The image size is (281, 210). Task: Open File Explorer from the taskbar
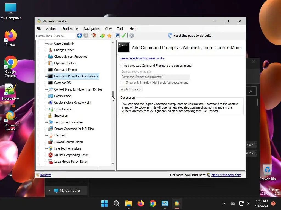pyautogui.click(x=128, y=203)
